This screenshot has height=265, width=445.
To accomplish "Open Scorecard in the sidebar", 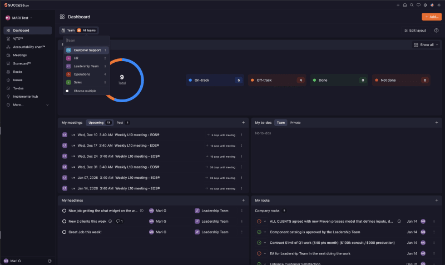I will point(27,63).
